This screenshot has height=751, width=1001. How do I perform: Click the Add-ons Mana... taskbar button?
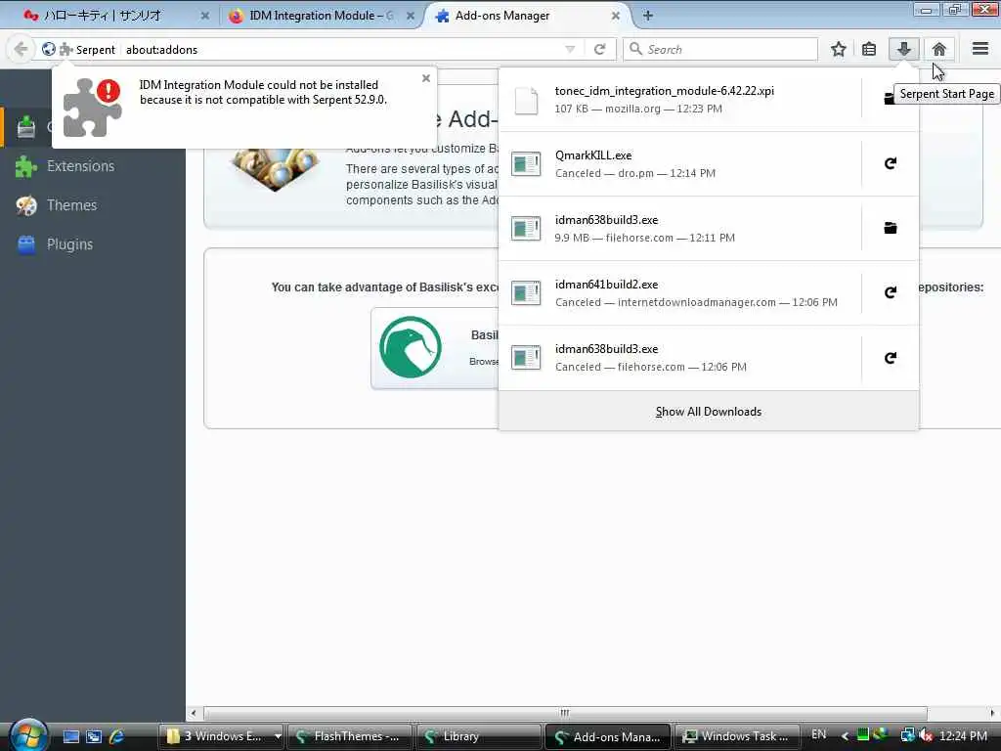point(607,737)
